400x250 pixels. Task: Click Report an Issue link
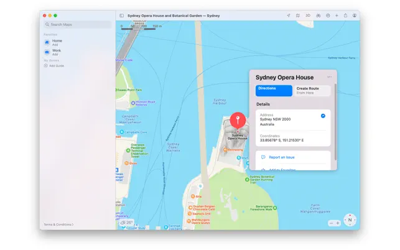pyautogui.click(x=282, y=157)
